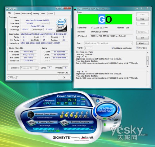Open the Processor selection dropdown in CPU-Z
This screenshot has height=147, width=155.
29,68
